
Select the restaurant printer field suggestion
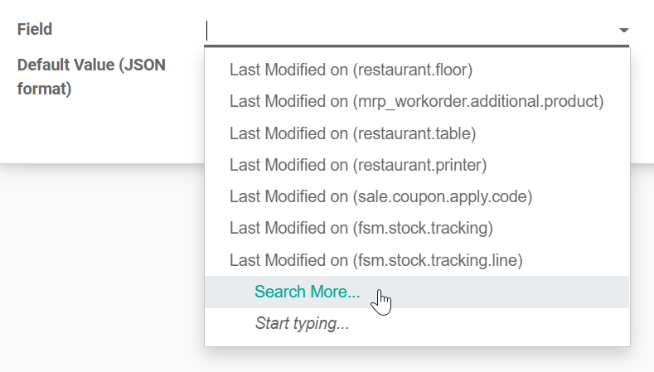[x=357, y=165]
